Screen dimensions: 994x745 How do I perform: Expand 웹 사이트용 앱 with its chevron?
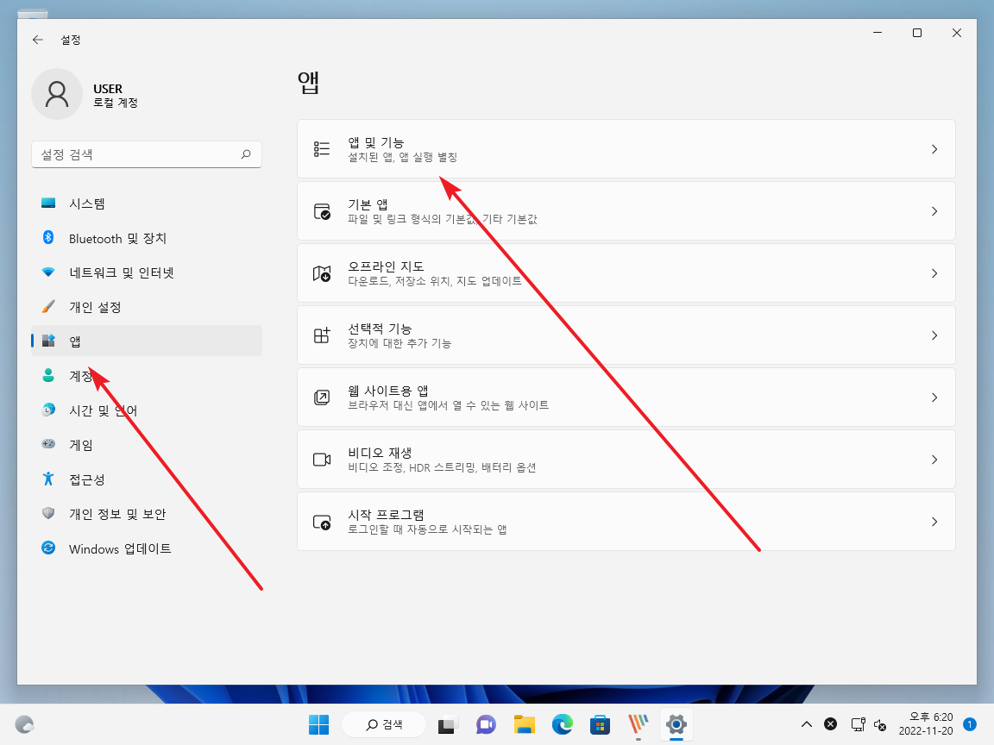(x=934, y=397)
